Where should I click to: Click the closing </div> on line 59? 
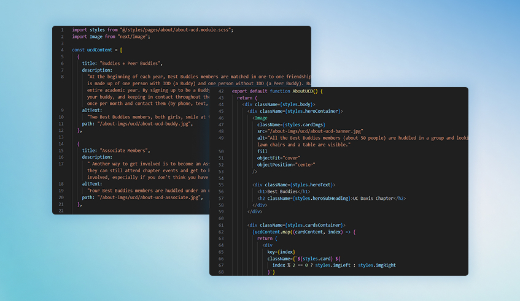coord(255,211)
